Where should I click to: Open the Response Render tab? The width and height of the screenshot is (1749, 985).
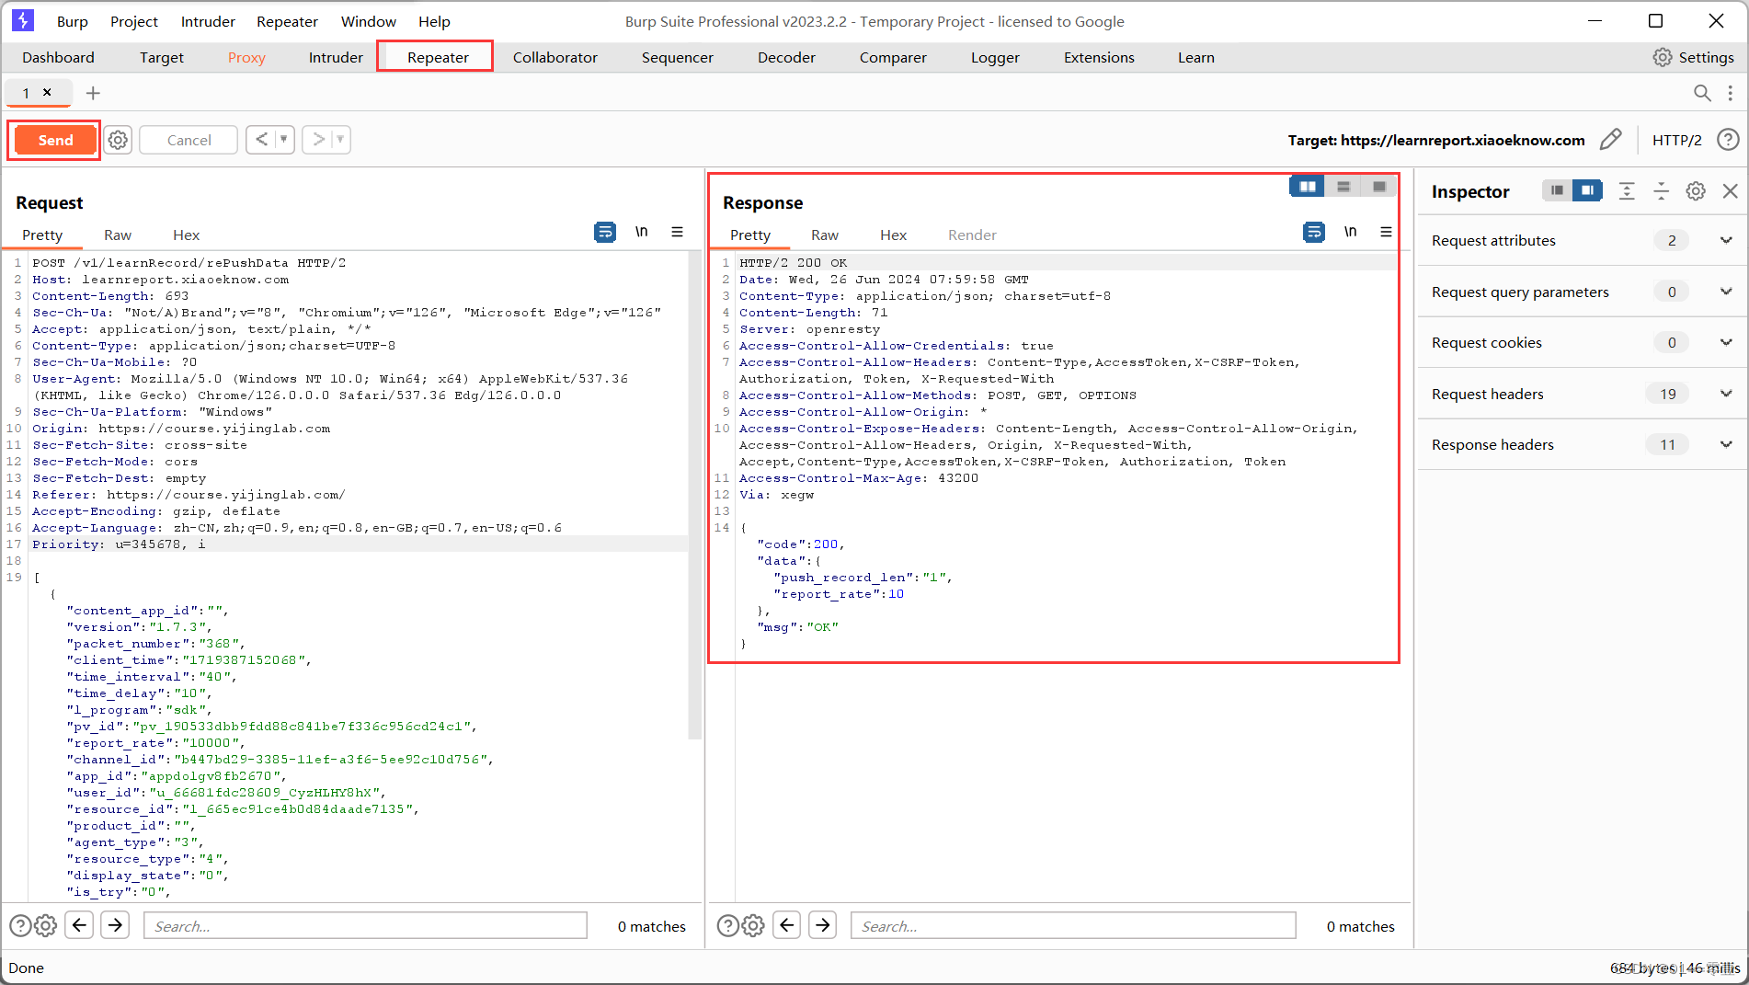pos(972,235)
